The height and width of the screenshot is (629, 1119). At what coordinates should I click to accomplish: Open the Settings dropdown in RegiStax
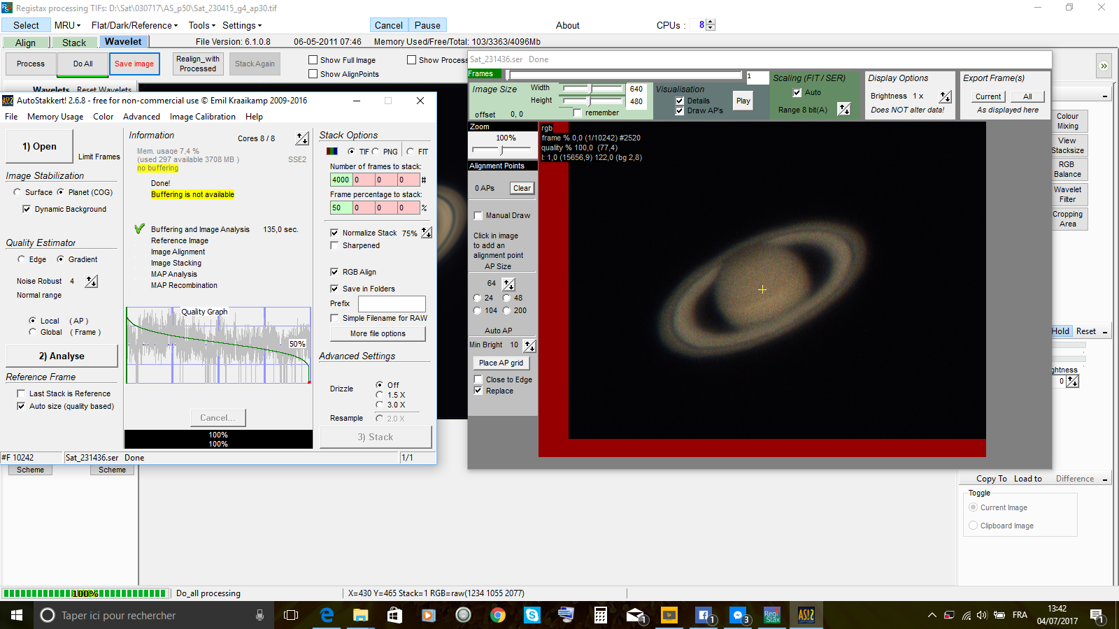(x=242, y=25)
